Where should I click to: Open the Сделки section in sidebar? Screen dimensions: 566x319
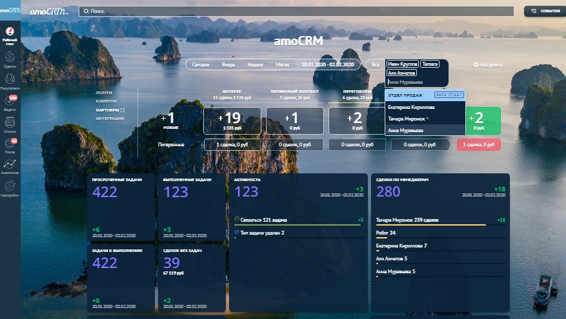pyautogui.click(x=10, y=59)
